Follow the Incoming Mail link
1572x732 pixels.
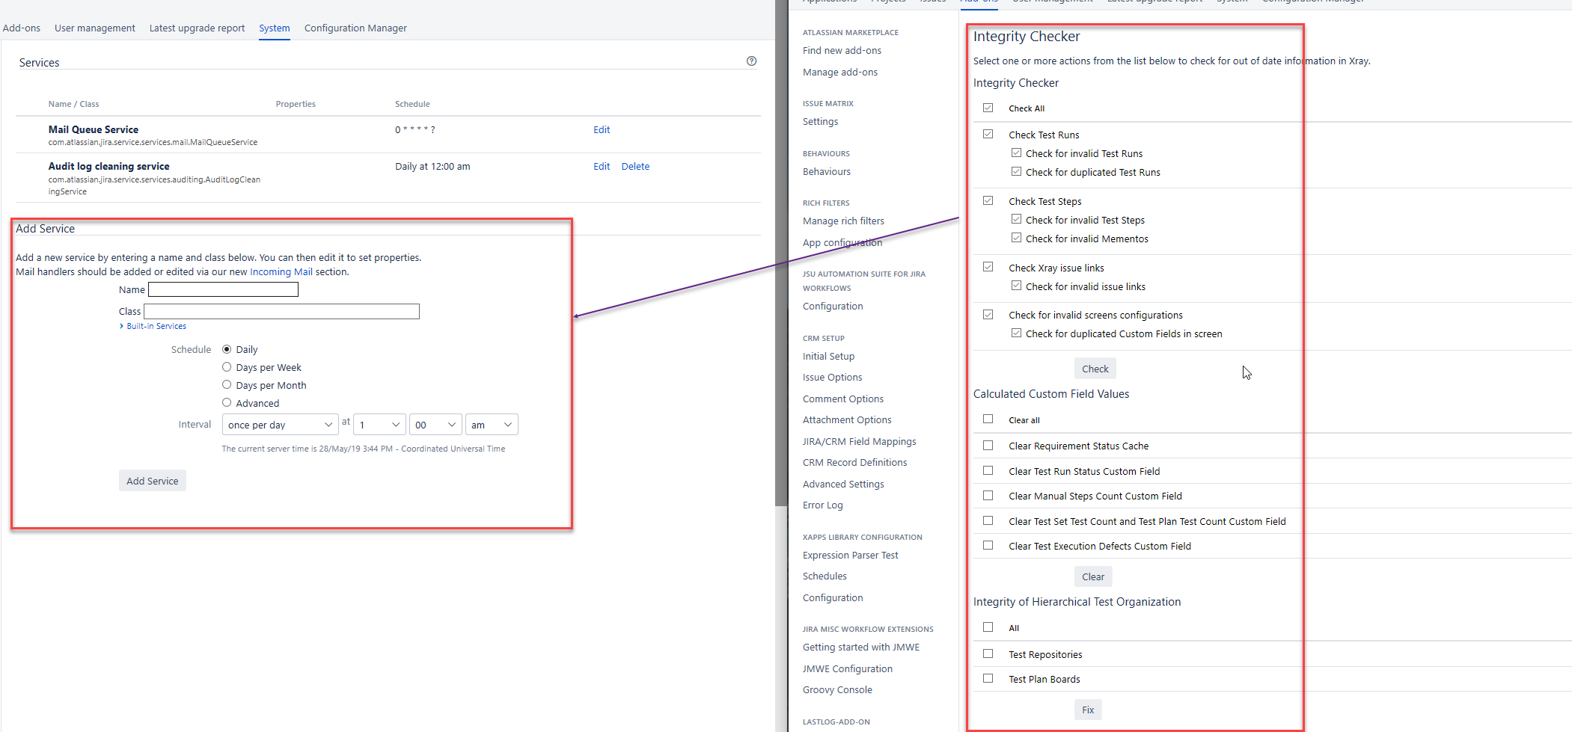[281, 271]
